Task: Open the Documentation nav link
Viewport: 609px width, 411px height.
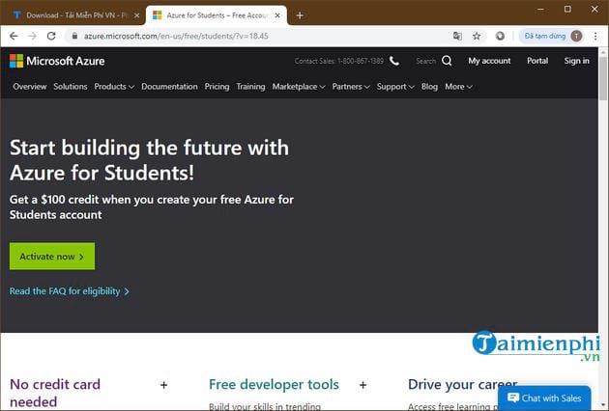Action: 169,87
